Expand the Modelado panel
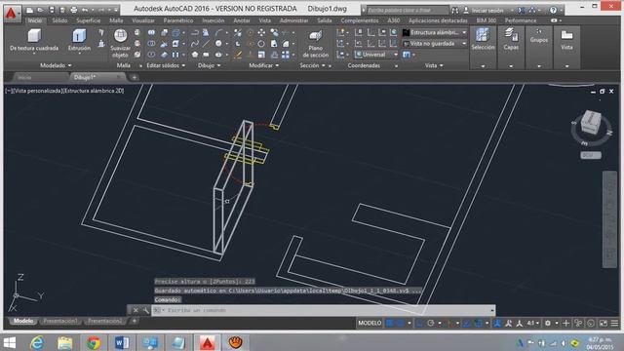624x351 pixels. pyautogui.click(x=56, y=65)
